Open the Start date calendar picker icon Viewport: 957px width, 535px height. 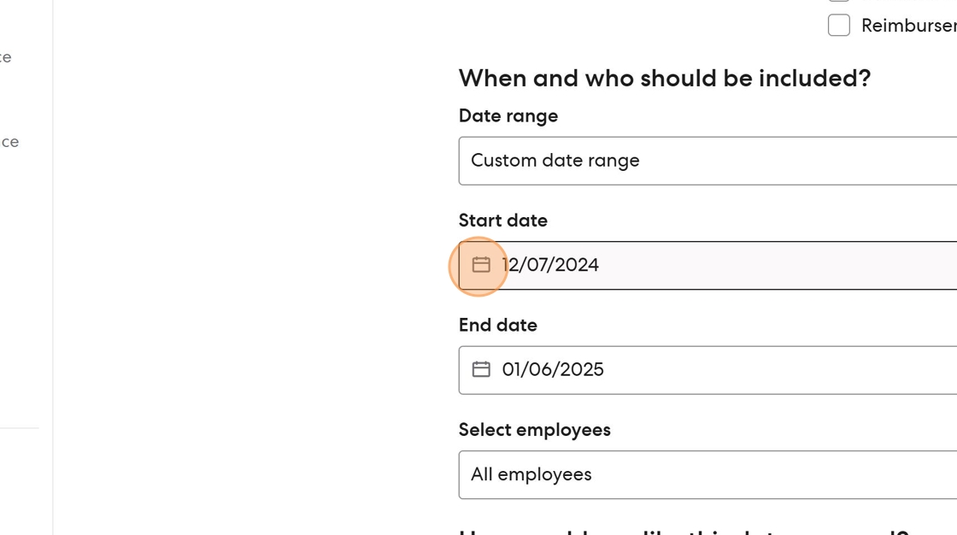[481, 265]
